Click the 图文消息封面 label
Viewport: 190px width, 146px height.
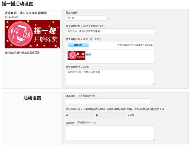click(x=73, y=39)
